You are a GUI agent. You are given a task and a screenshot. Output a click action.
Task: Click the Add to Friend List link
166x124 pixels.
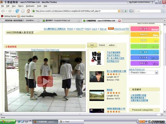(x=137, y=69)
